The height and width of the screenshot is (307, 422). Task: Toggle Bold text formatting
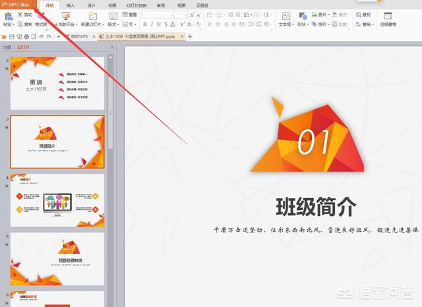(143, 24)
